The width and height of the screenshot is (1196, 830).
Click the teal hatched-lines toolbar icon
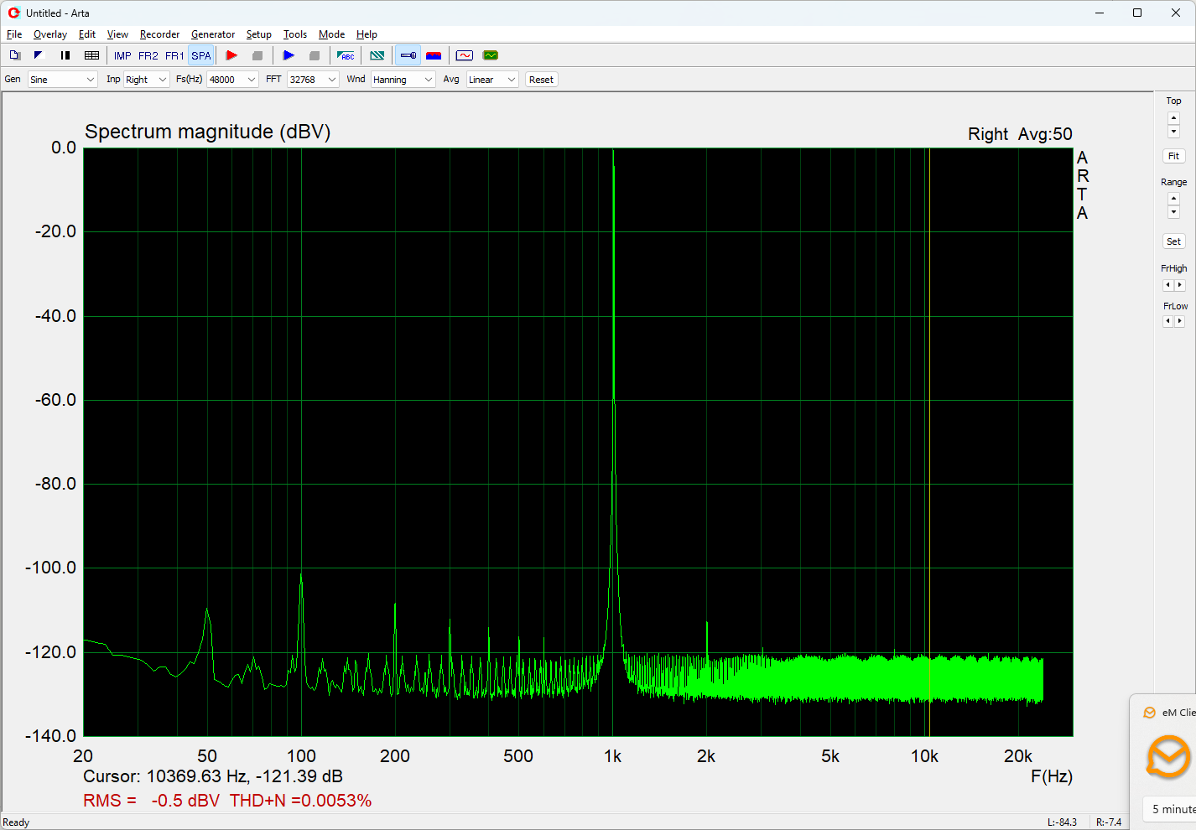point(377,55)
